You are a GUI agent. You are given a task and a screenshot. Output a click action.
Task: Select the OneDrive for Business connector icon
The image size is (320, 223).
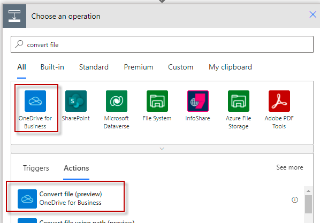point(35,101)
